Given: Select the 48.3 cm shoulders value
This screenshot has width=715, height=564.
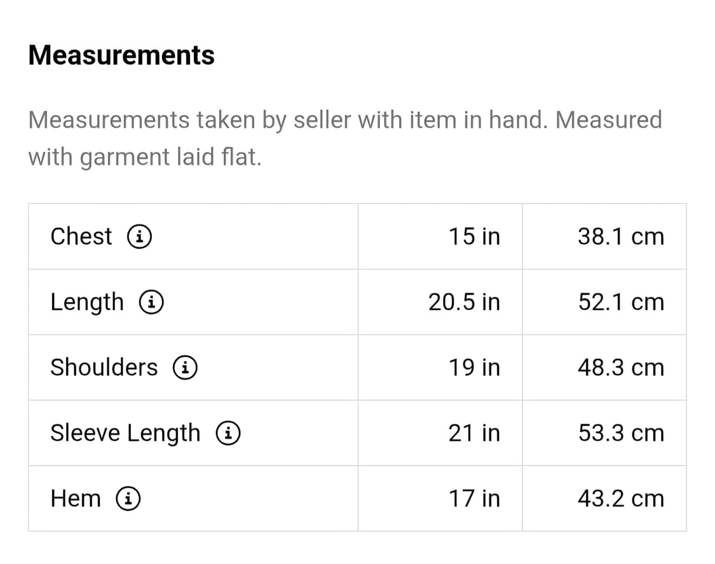Looking at the screenshot, I should (620, 367).
